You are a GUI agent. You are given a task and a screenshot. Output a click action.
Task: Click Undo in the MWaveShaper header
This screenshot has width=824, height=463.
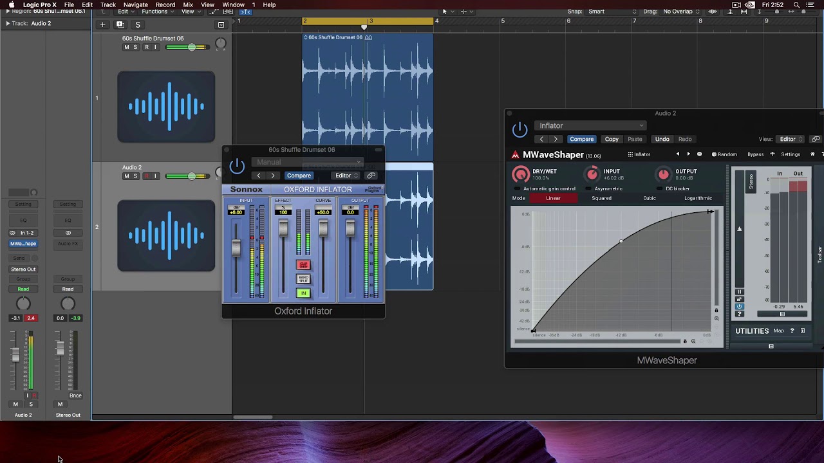662,139
